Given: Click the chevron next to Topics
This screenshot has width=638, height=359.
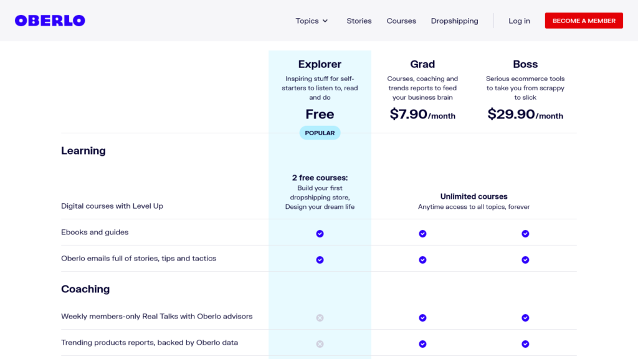Looking at the screenshot, I should 325,21.
